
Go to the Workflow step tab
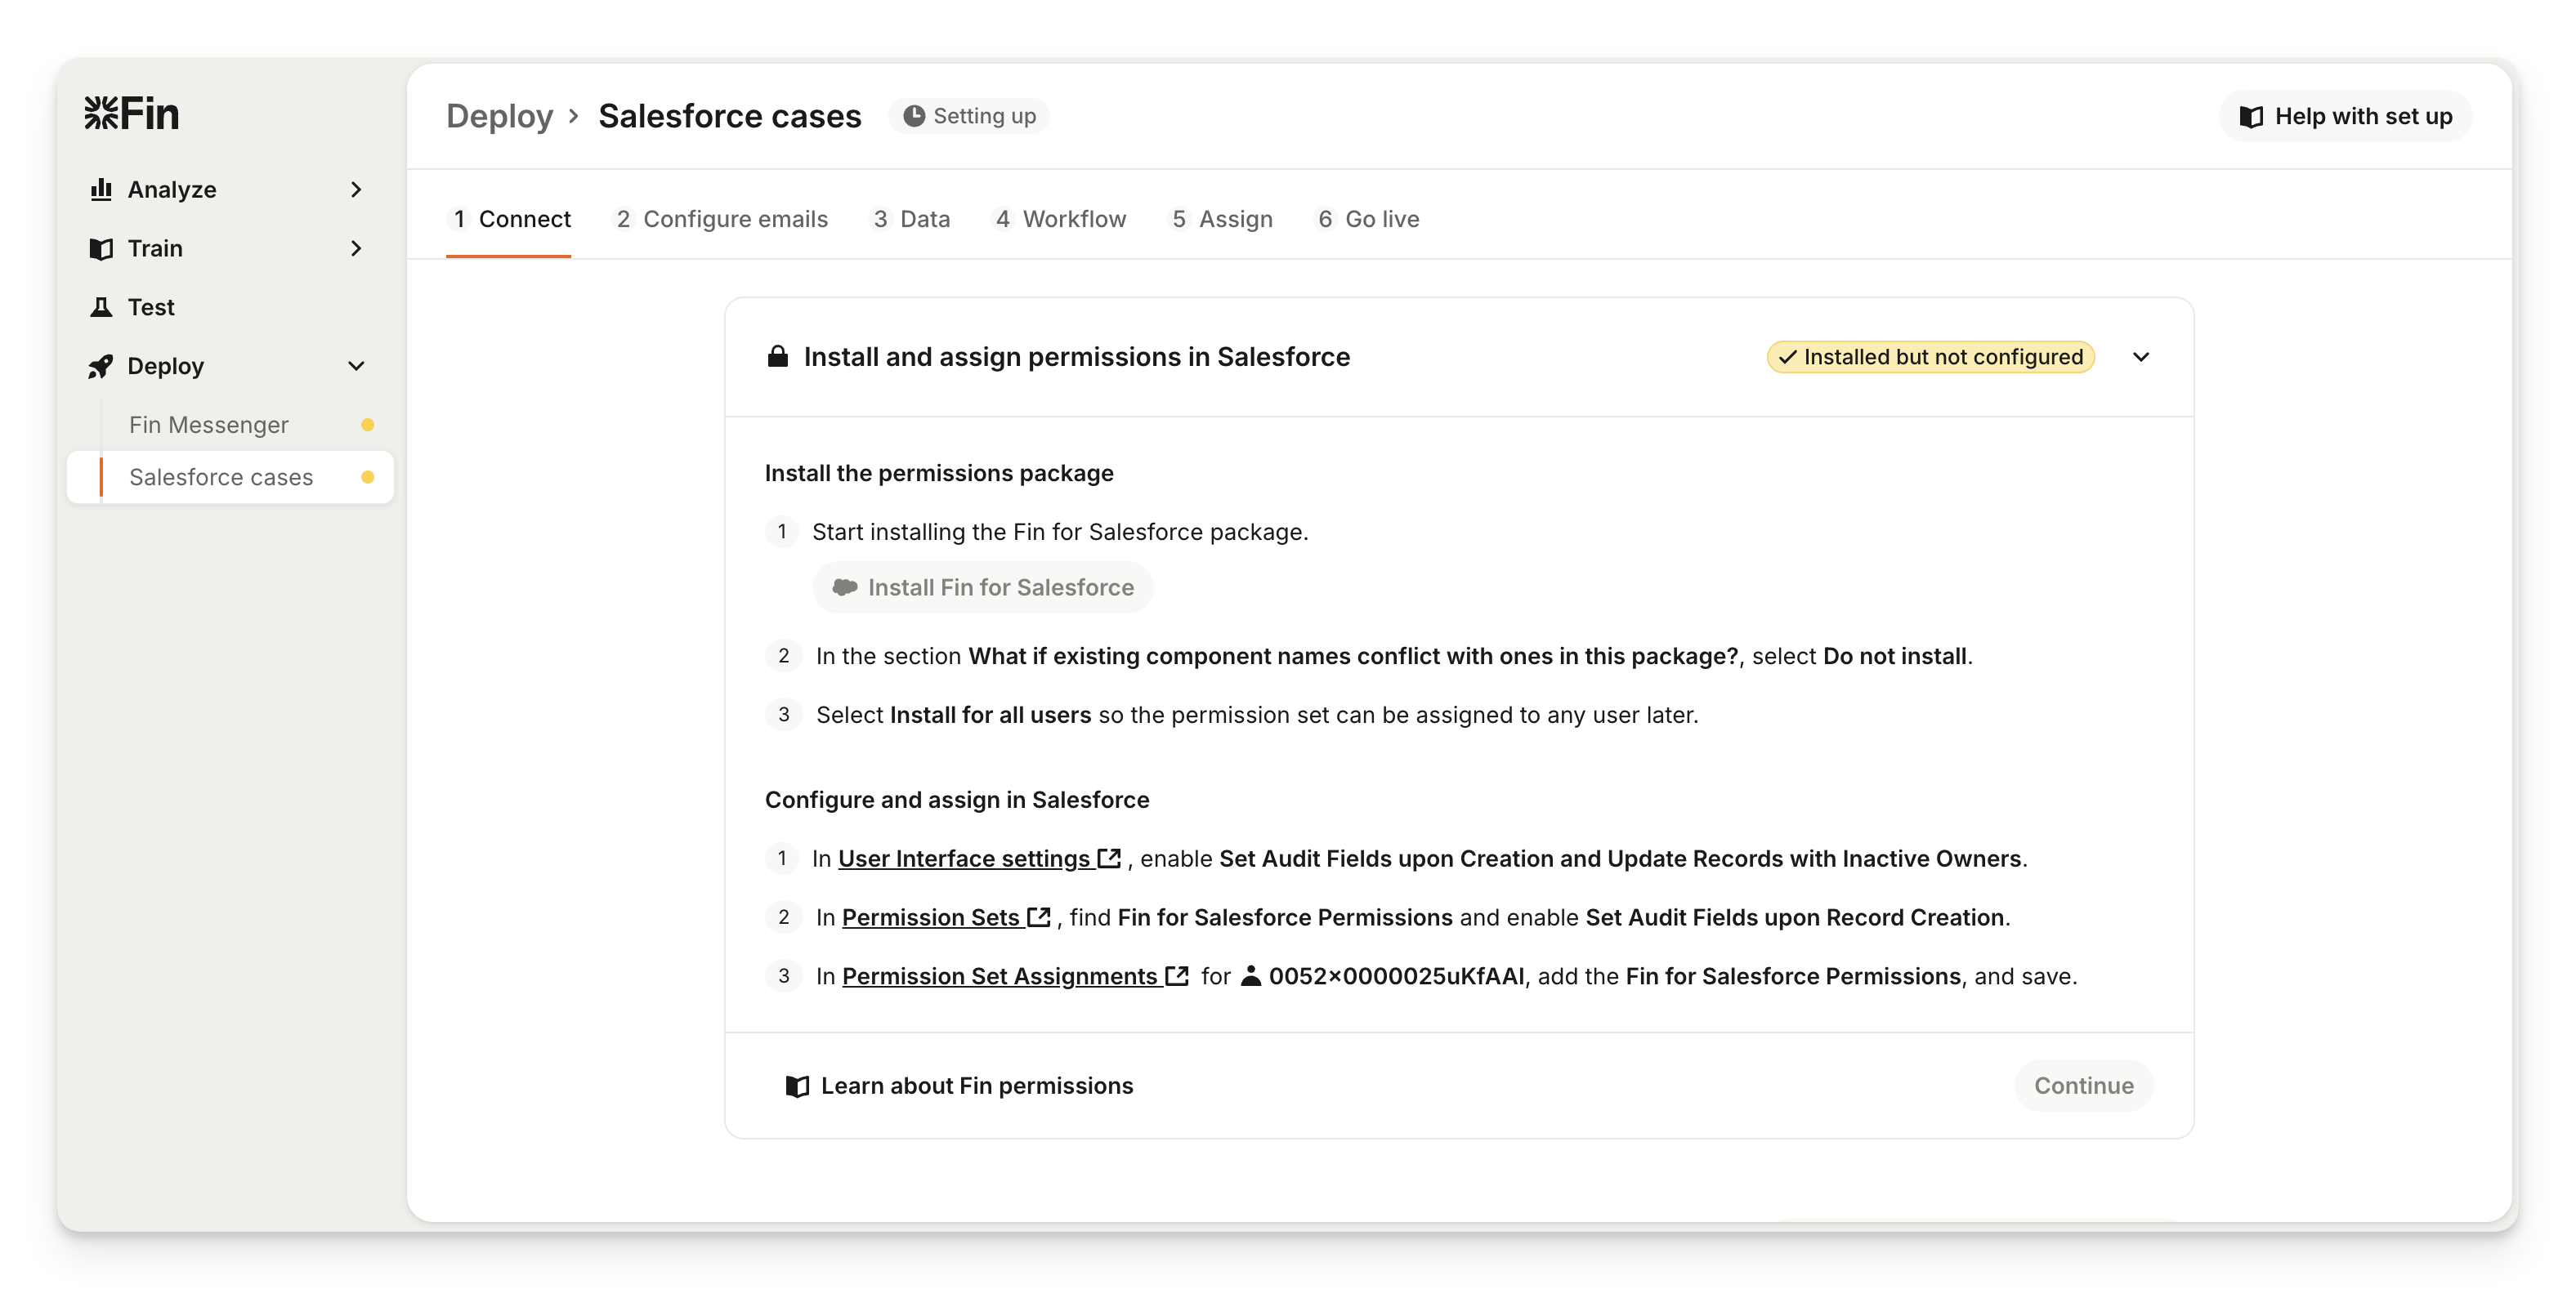1060,219
